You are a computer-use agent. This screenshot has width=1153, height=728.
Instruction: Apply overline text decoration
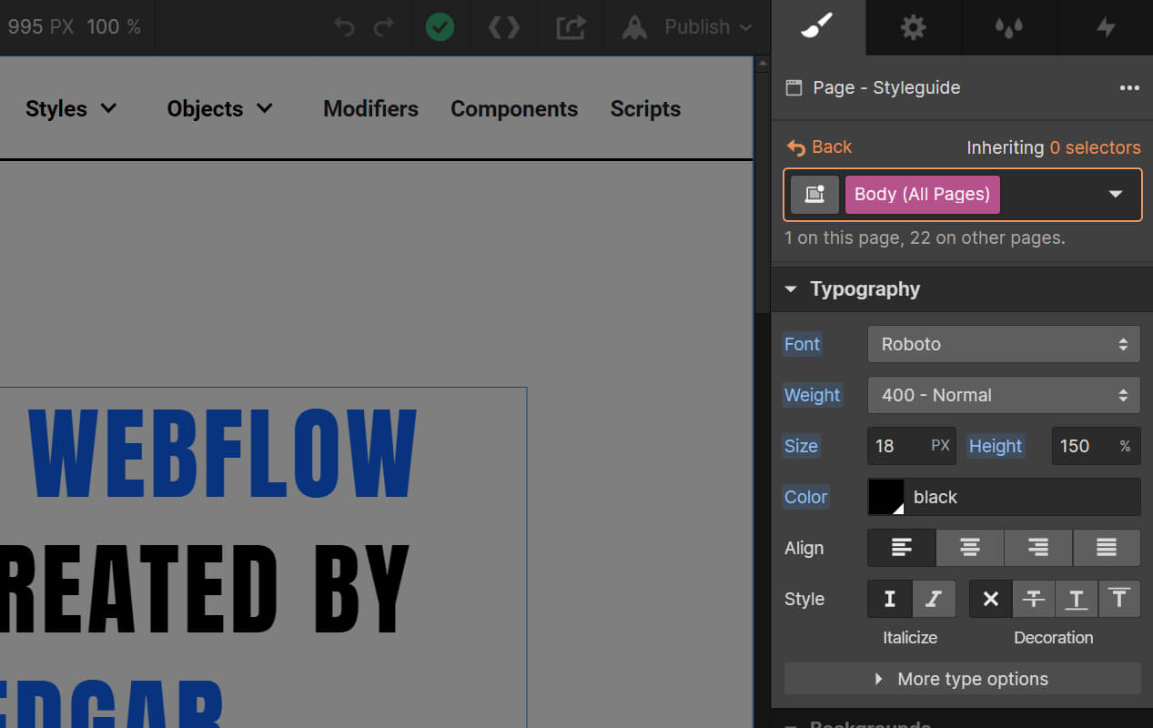[1119, 599]
